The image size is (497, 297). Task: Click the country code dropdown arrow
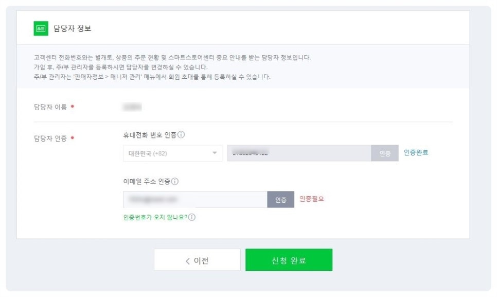[x=214, y=153]
